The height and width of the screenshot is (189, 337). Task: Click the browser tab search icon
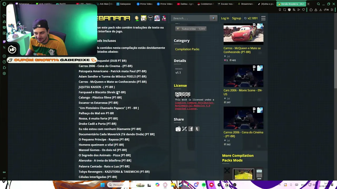(318, 4)
